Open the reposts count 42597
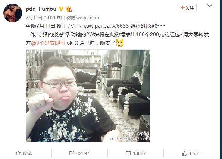 (83, 153)
